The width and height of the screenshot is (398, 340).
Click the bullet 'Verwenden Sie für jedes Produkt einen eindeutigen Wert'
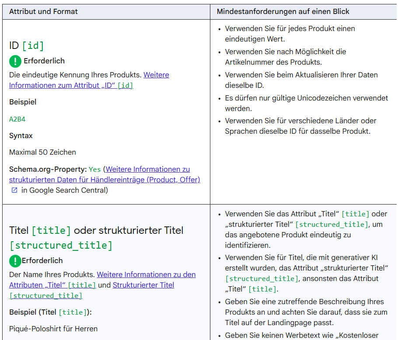290,34
